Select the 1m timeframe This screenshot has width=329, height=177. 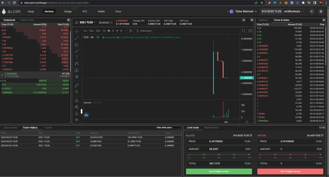(x=85, y=31)
